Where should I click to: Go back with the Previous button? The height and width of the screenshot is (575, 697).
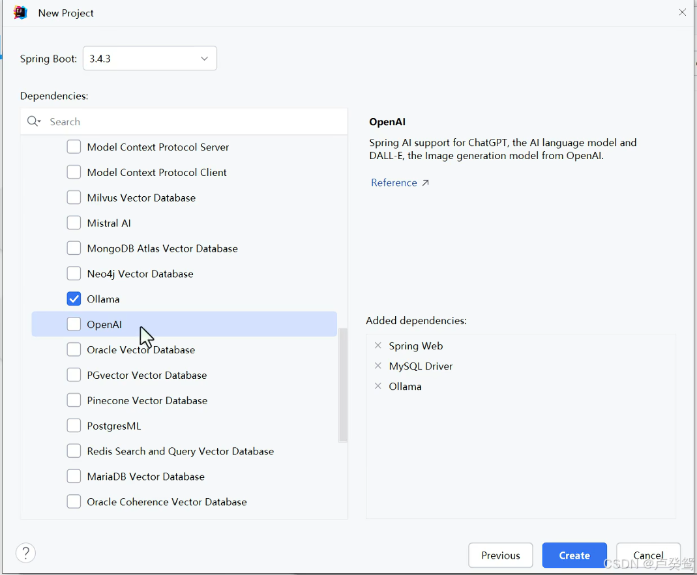501,555
